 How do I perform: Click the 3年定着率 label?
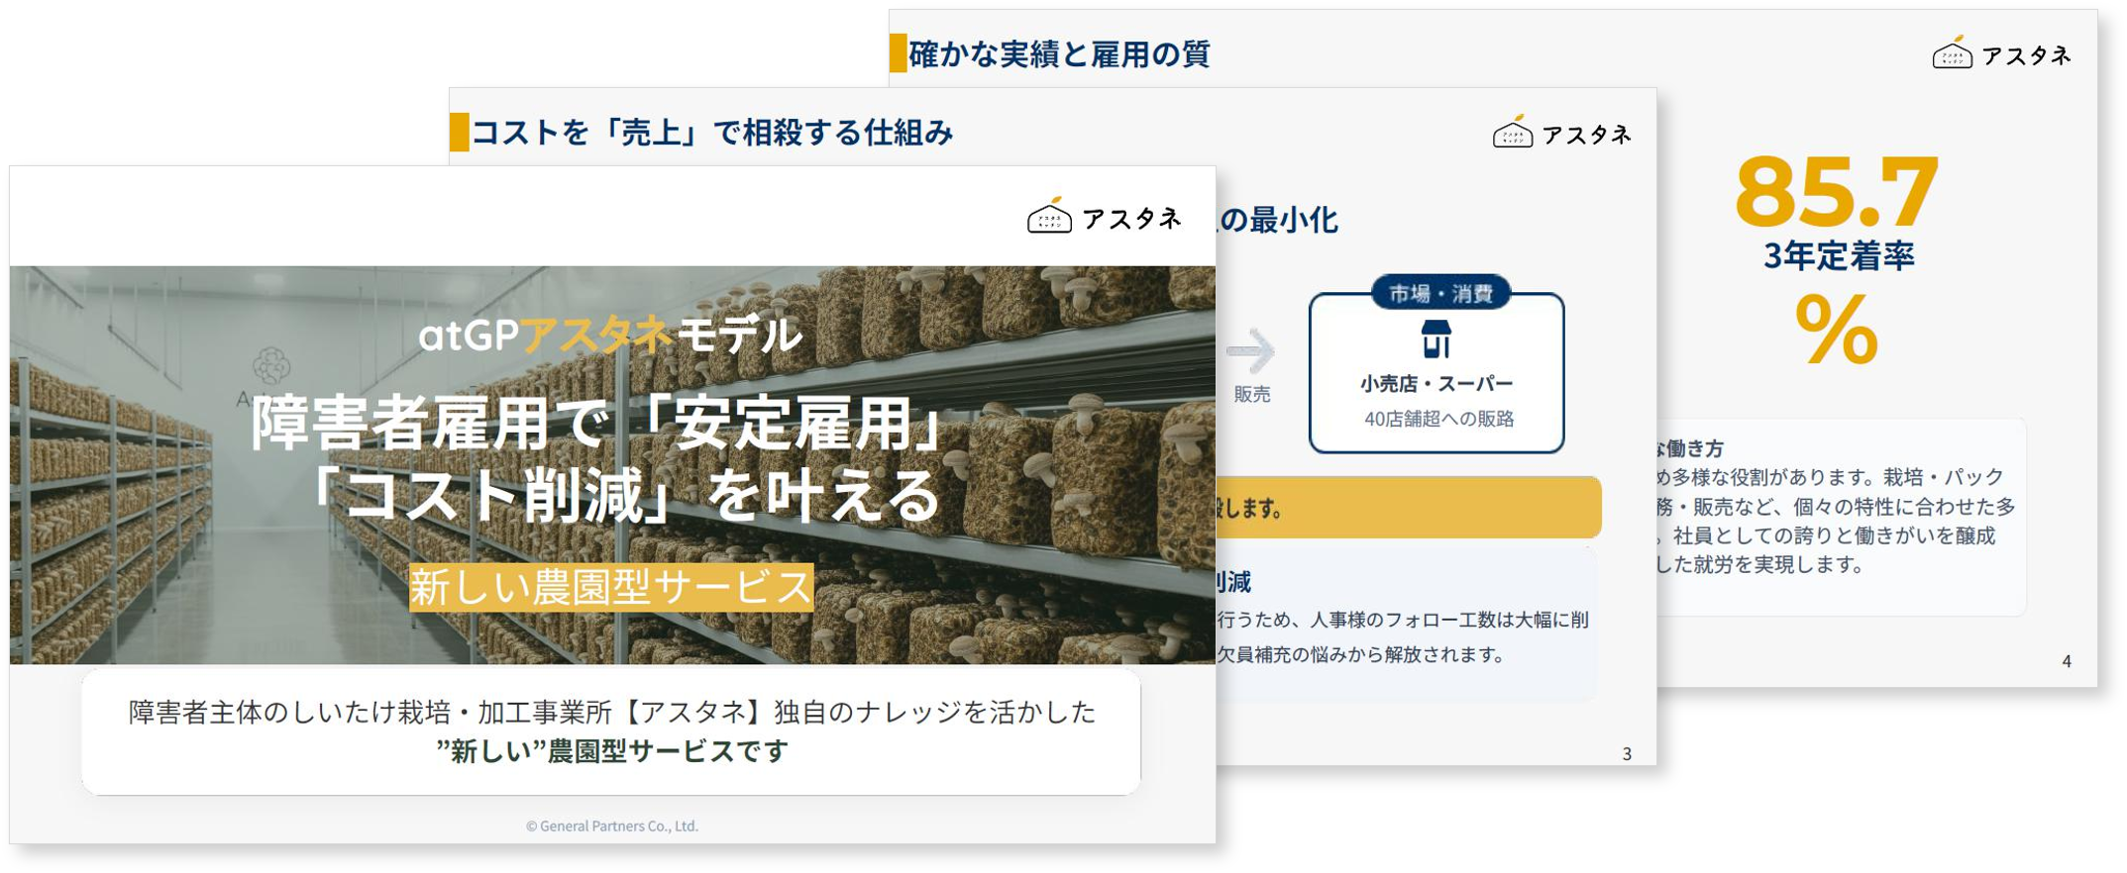click(1839, 256)
